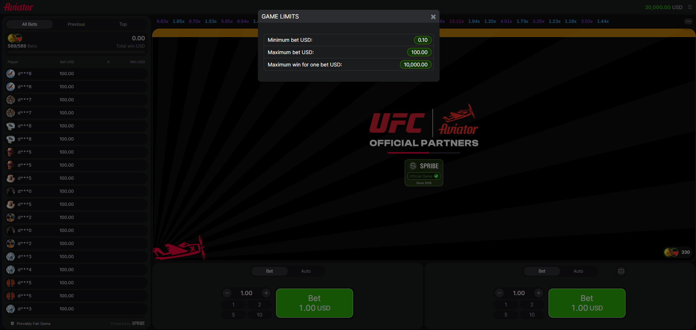696x330 pixels.
Task: Increase left bet amount with plus
Action: (x=266, y=293)
